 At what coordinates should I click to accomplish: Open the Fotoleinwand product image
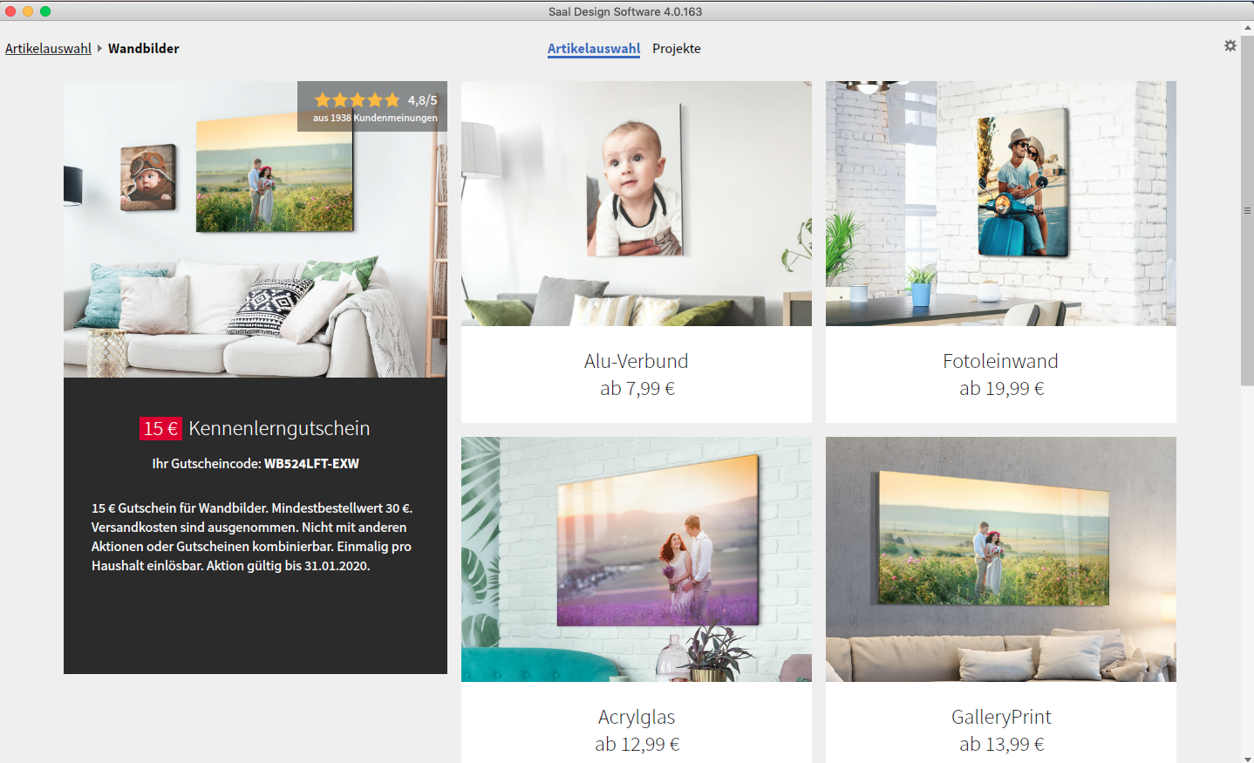click(1000, 203)
